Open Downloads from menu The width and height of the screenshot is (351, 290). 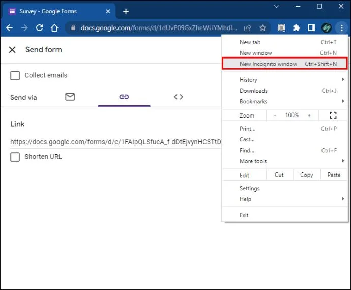pos(285,91)
